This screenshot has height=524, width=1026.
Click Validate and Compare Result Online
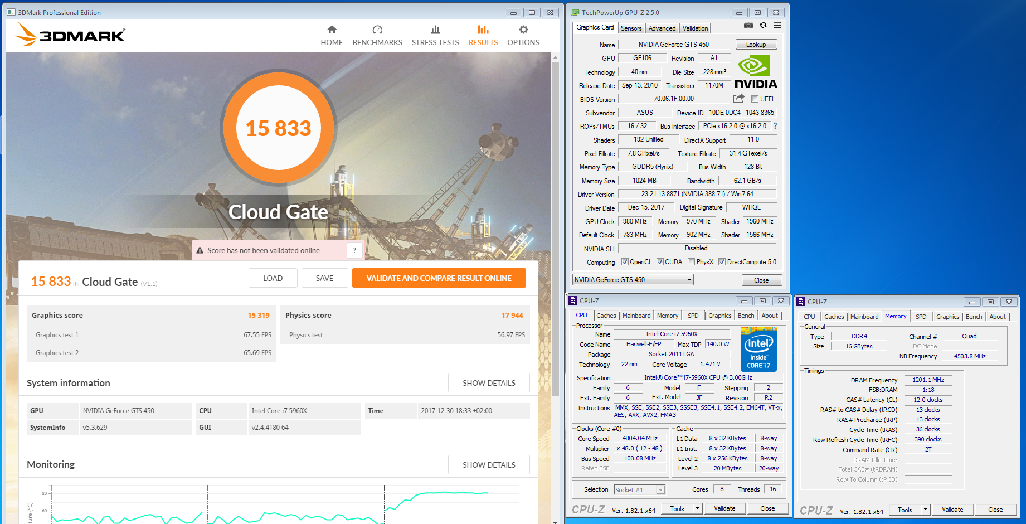pos(439,278)
